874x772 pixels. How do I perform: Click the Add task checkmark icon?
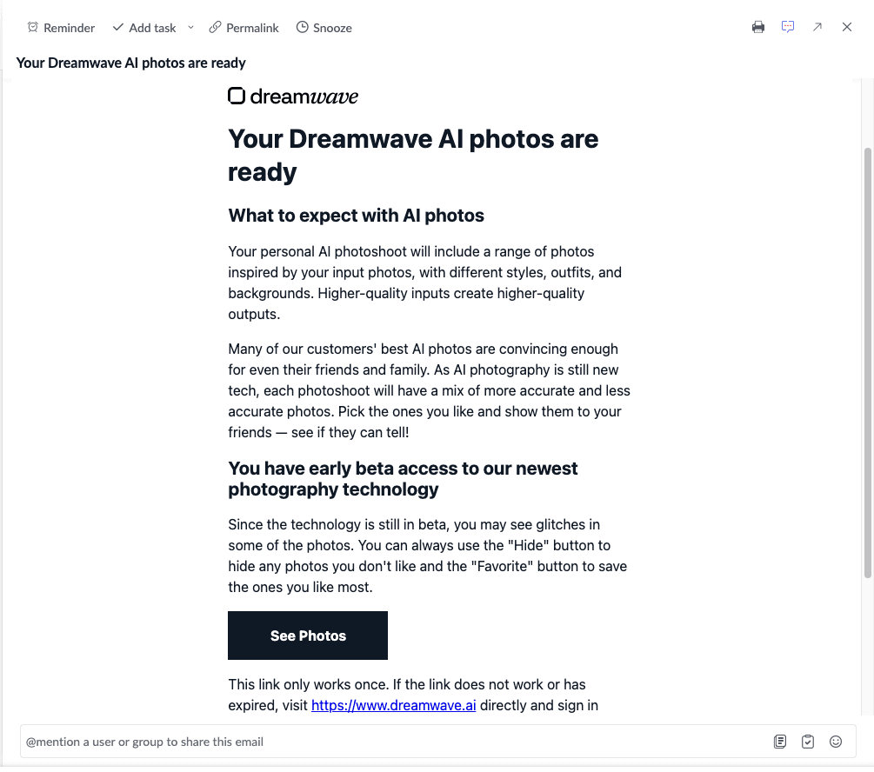(x=117, y=27)
